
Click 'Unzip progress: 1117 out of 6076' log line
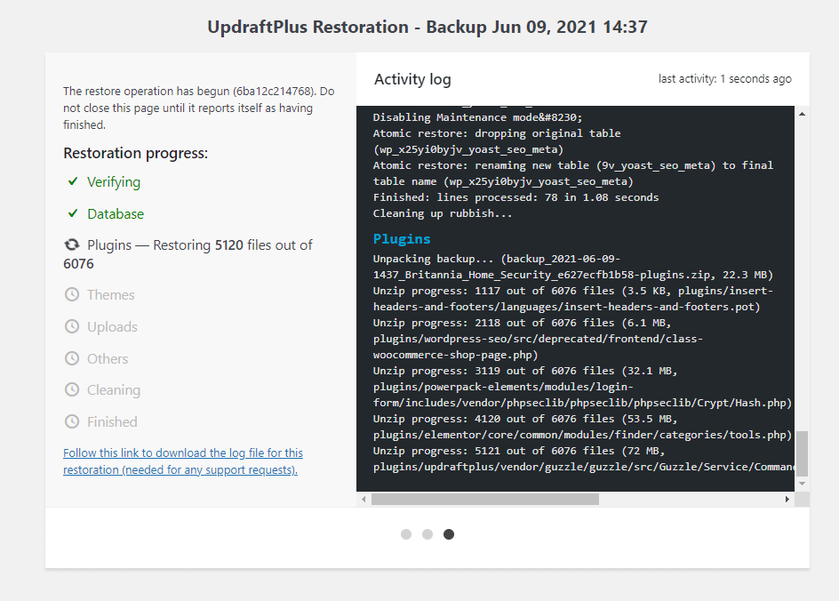[573, 299]
